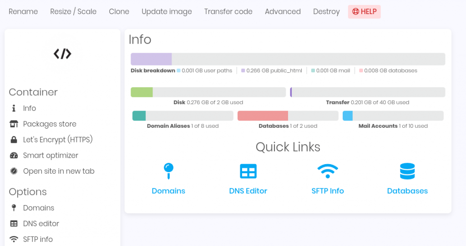The image size is (466, 246).
Task: Click the "Quick Links" heading
Action: point(288,147)
